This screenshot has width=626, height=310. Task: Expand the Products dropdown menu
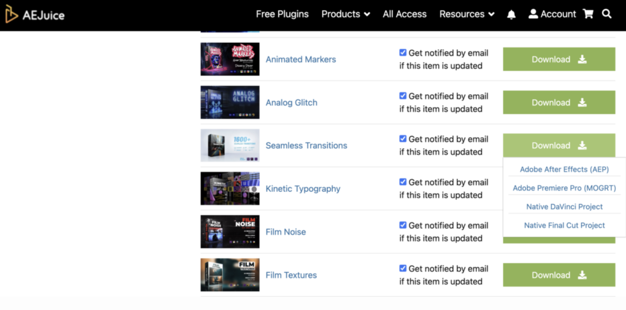[x=346, y=14]
